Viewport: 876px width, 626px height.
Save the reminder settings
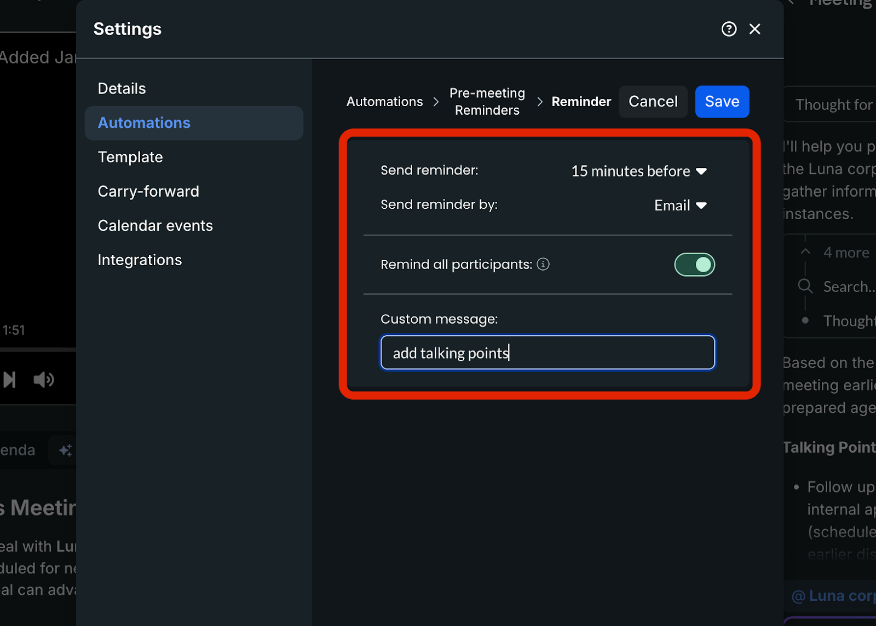coord(722,102)
